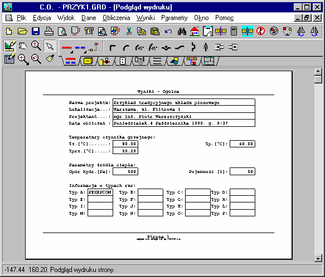
Task: Cut selection with the scissors icon
Action: [x=129, y=31]
